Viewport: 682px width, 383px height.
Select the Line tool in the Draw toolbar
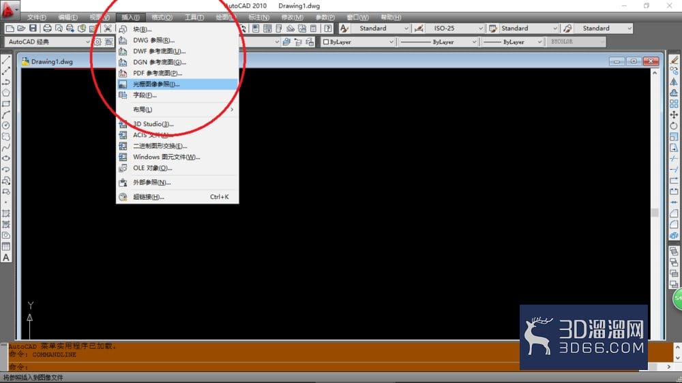(6, 60)
